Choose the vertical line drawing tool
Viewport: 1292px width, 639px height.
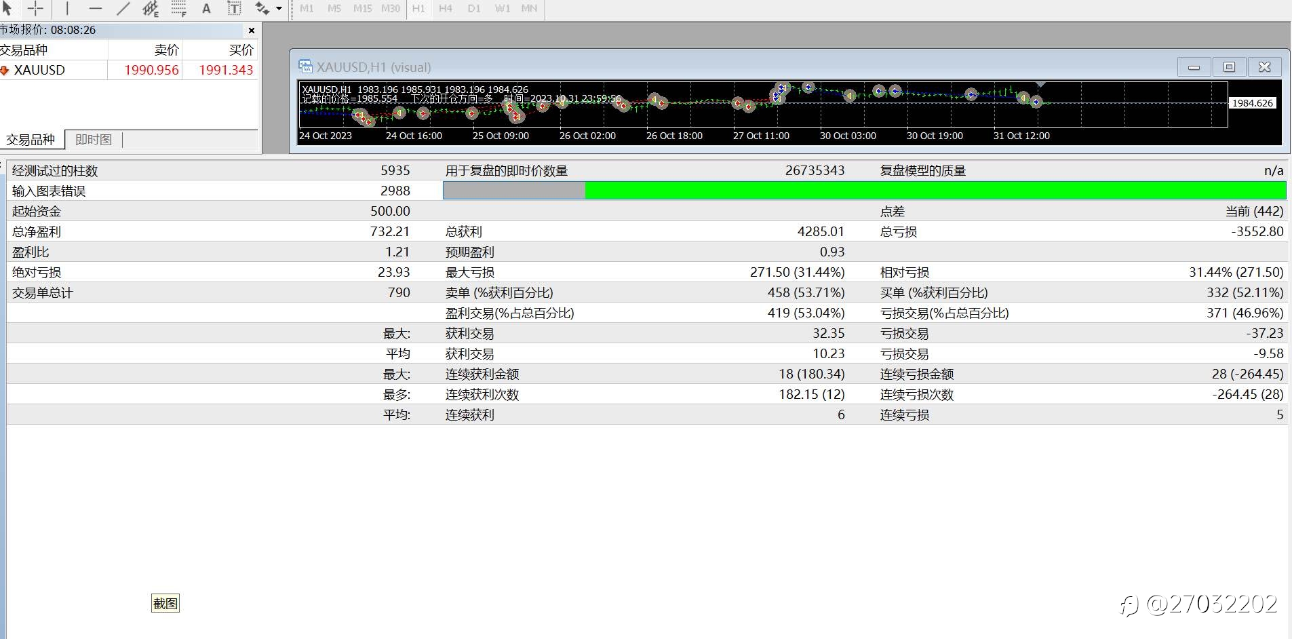(67, 8)
